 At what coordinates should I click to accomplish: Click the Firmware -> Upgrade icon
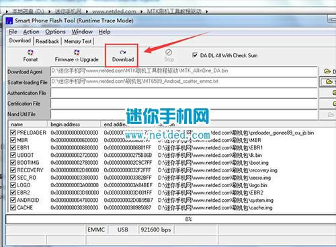[x=77, y=52]
